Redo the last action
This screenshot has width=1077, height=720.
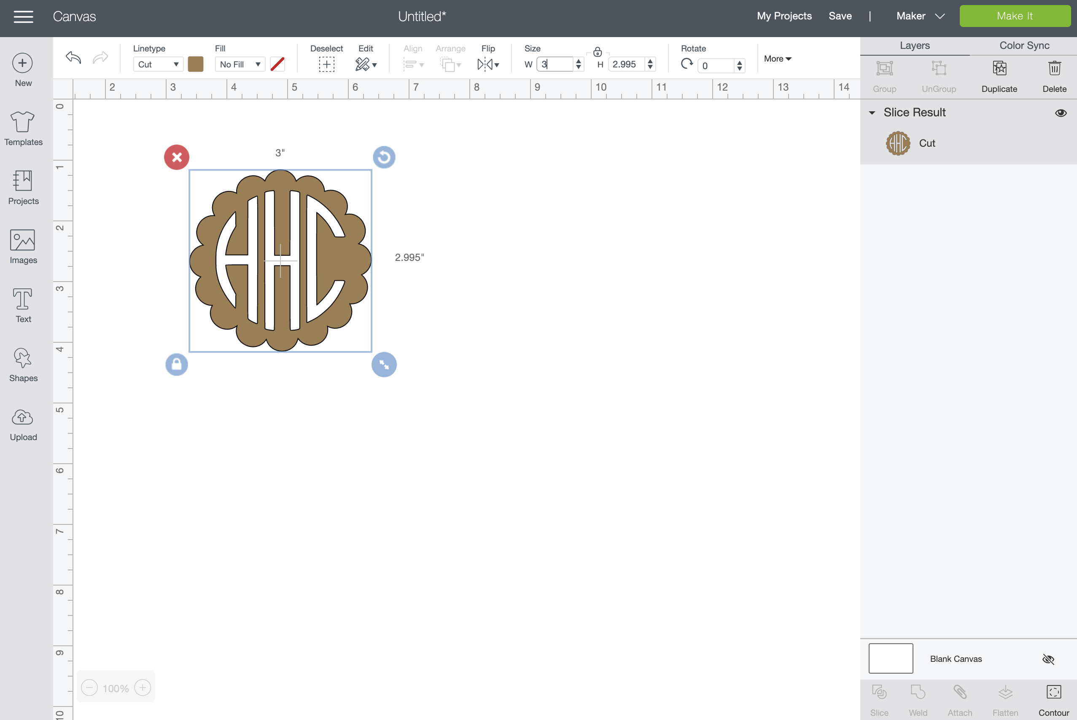[100, 58]
